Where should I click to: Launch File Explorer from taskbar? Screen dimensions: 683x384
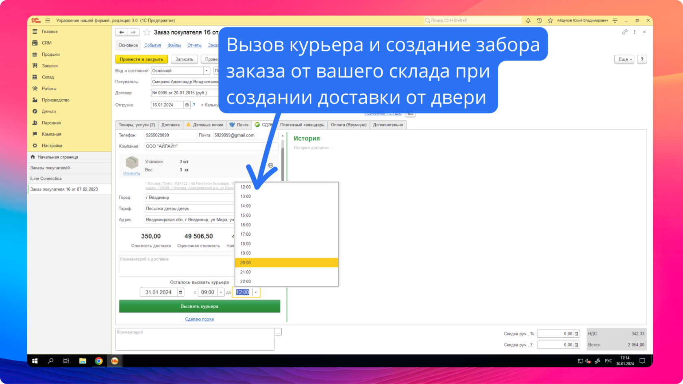coord(83,361)
